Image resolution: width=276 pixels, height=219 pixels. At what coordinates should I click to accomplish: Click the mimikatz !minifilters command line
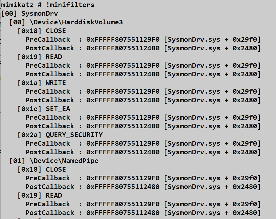[x=48, y=5]
